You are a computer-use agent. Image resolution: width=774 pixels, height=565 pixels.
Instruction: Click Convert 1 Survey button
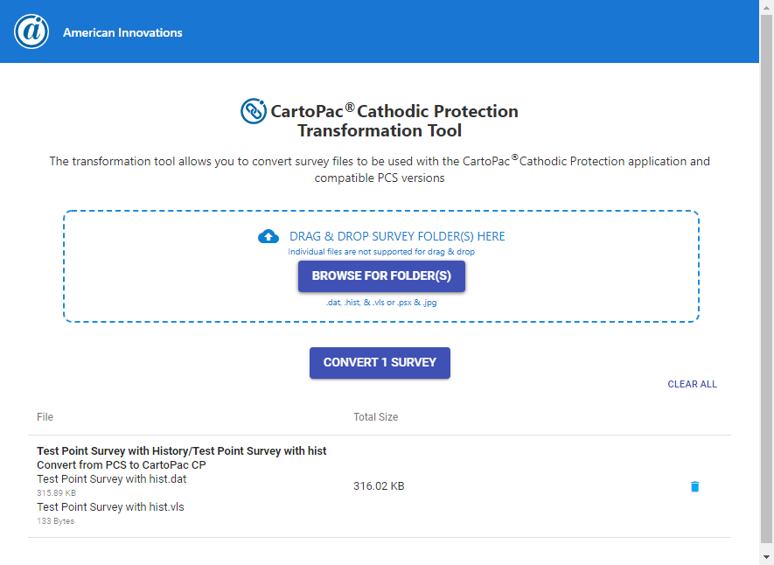(380, 363)
